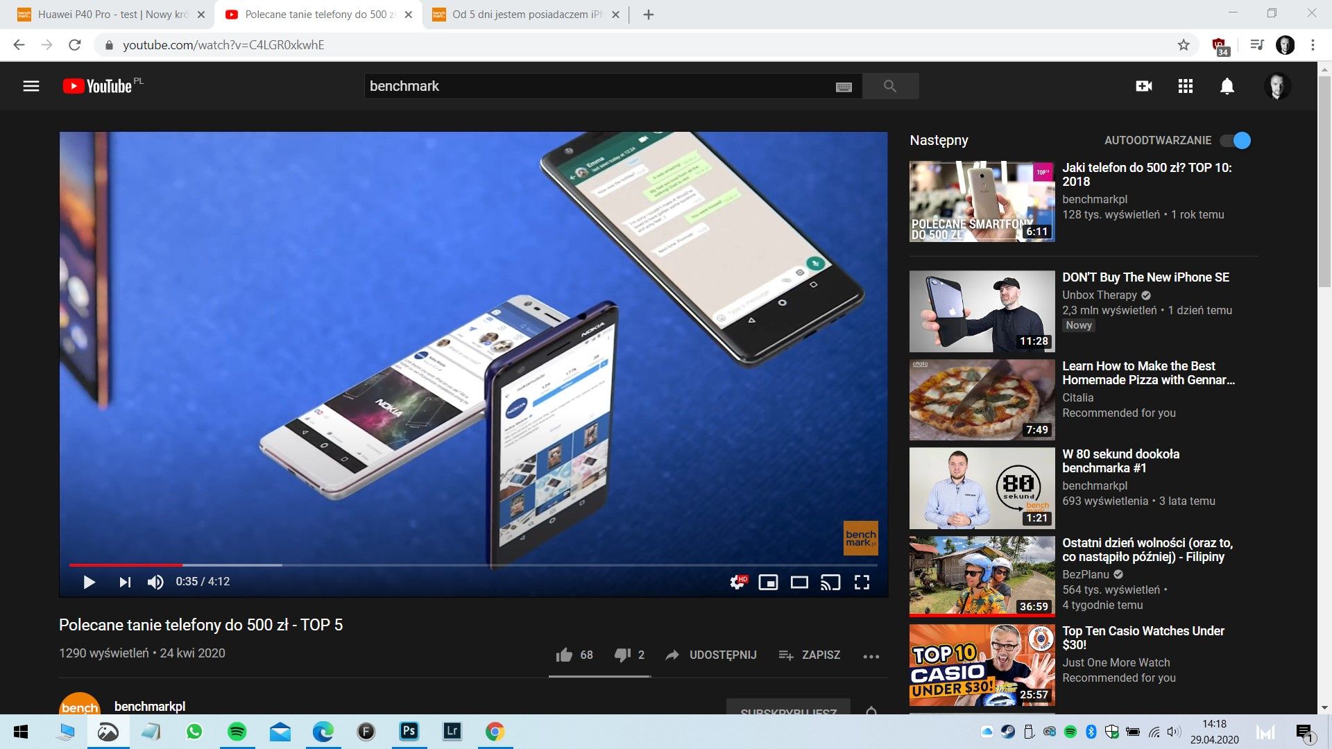Open the YouTube apps grid
This screenshot has width=1332, height=749.
(x=1186, y=86)
